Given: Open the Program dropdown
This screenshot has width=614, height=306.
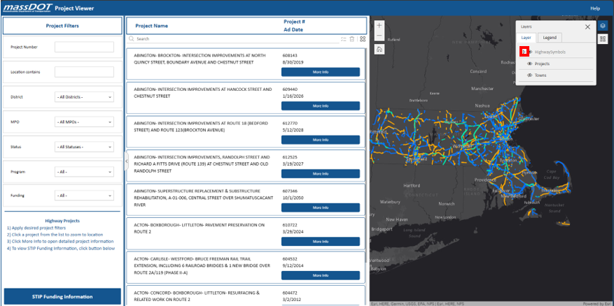Looking at the screenshot, I should pyautogui.click(x=84, y=172).
